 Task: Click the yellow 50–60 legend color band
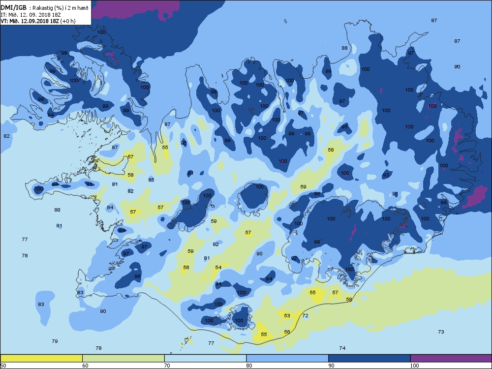pos(41,358)
